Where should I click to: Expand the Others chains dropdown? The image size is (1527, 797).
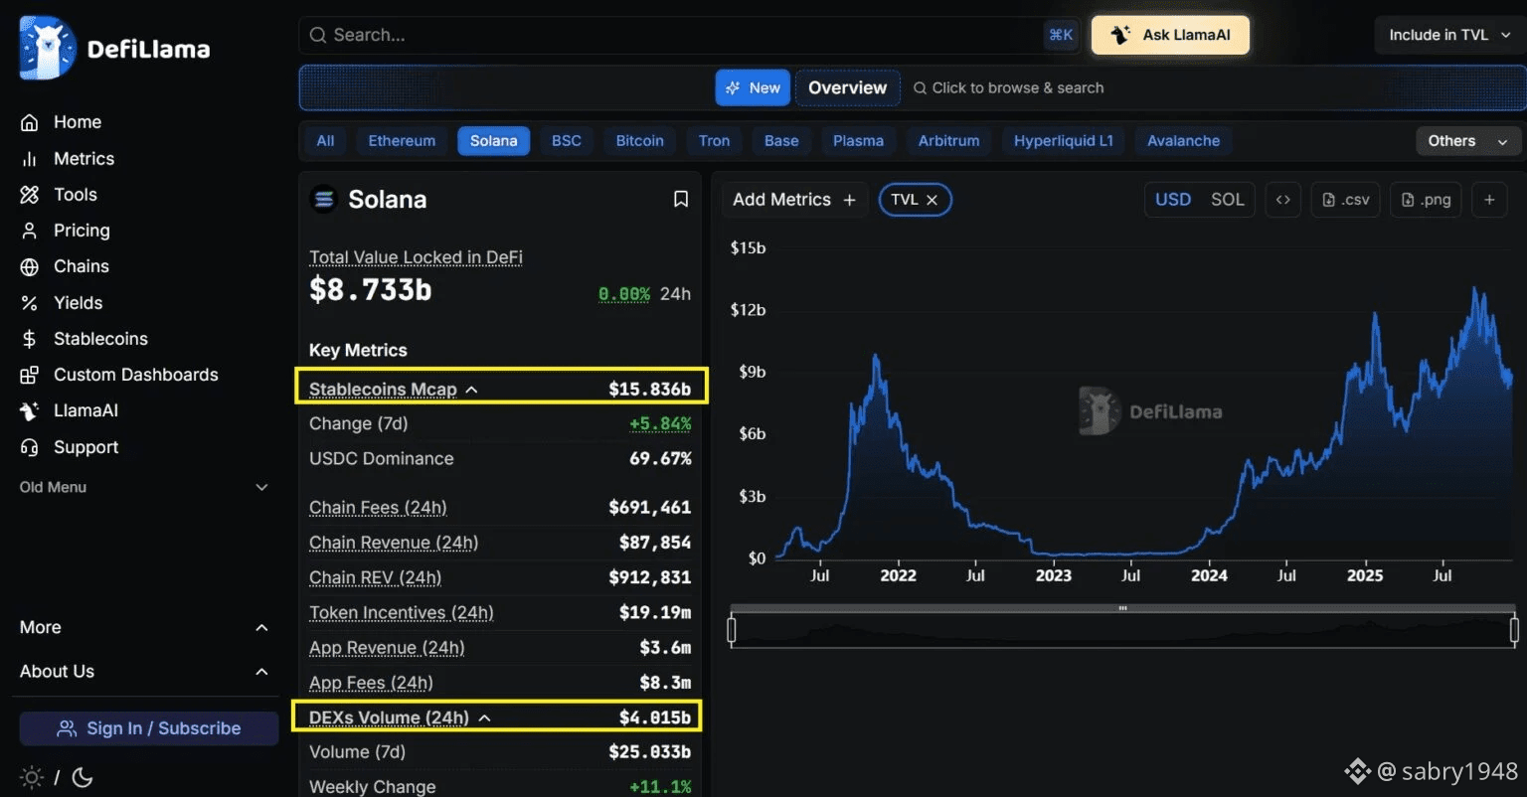1467,141
